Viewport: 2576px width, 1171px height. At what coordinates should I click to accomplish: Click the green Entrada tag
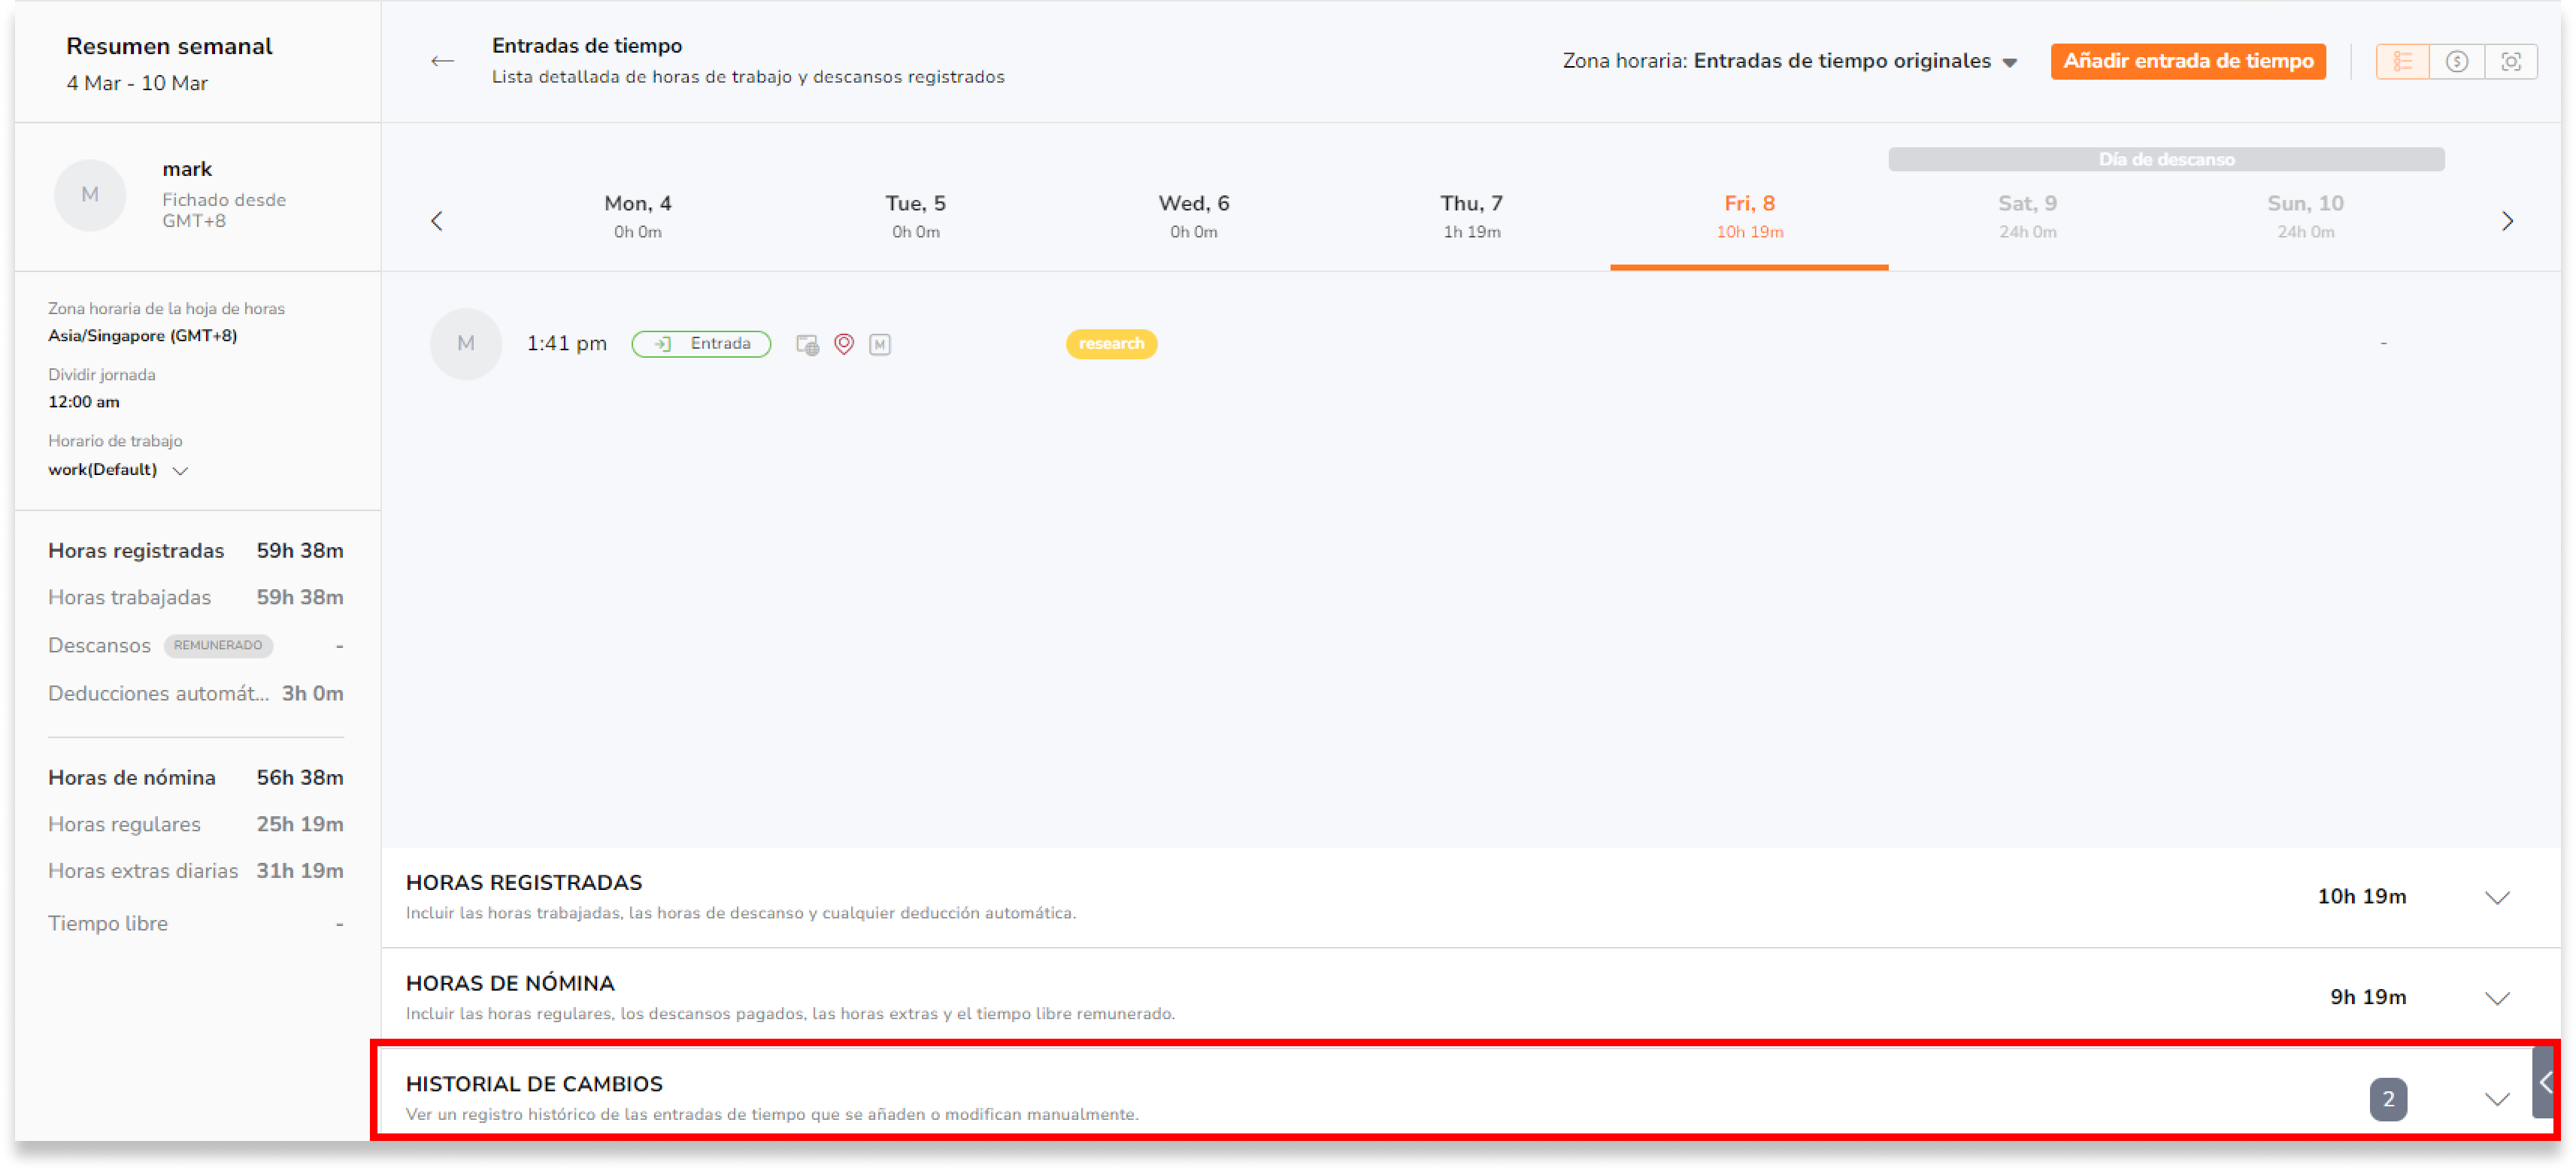701,344
